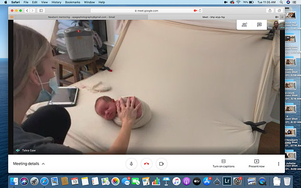Viewport: 301px width, 188px height.
Task: Go forward with Safari's forward arrow
Action: 33,10
